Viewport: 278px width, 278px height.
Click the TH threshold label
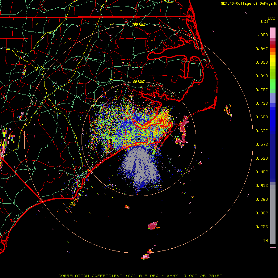[x=265, y=241]
